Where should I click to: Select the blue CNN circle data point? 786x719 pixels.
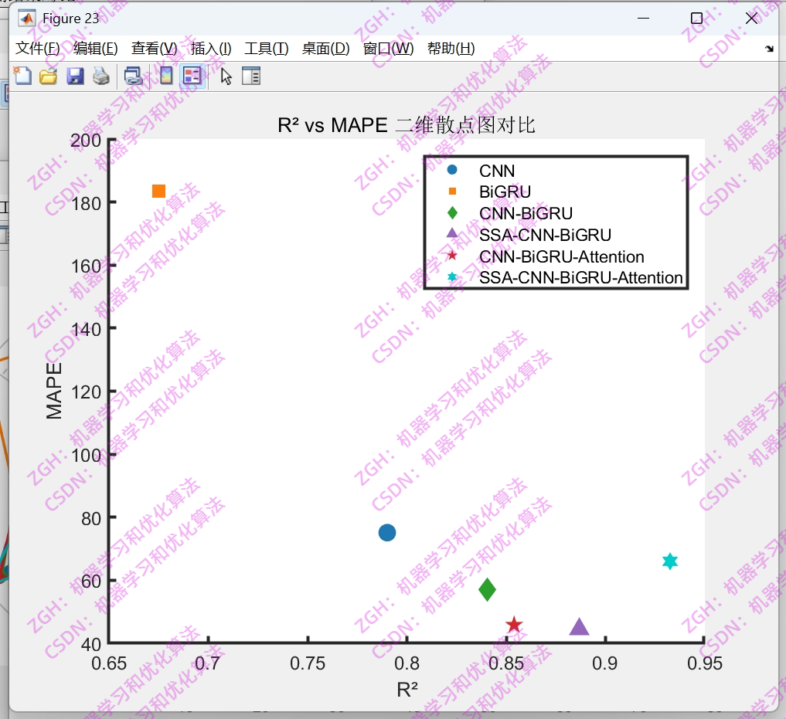(x=387, y=532)
